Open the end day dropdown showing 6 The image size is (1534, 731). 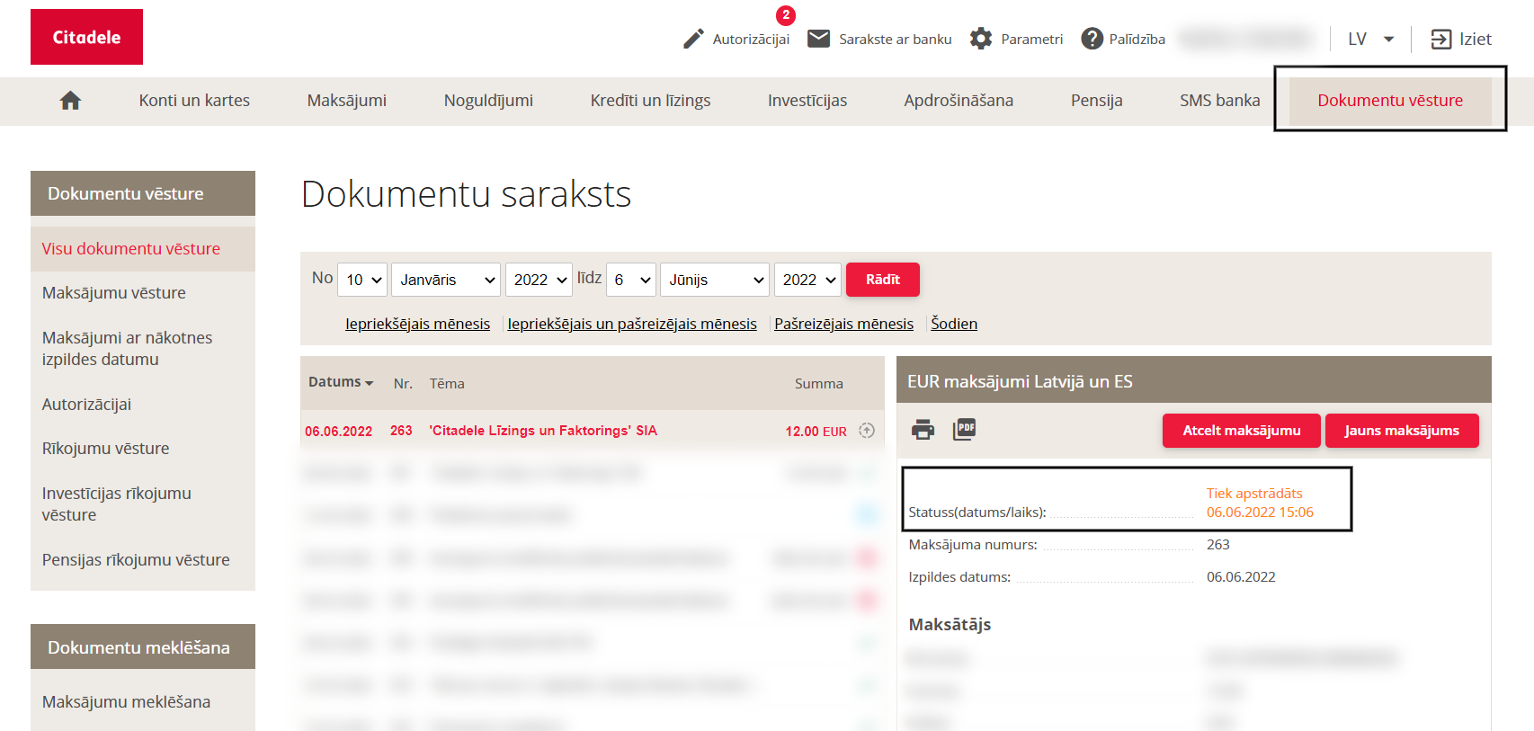631,280
